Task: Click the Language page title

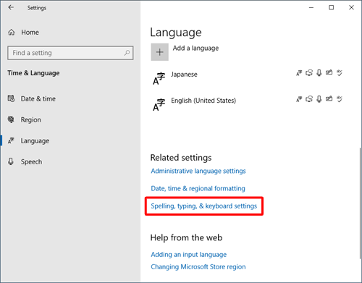Action: (176, 33)
